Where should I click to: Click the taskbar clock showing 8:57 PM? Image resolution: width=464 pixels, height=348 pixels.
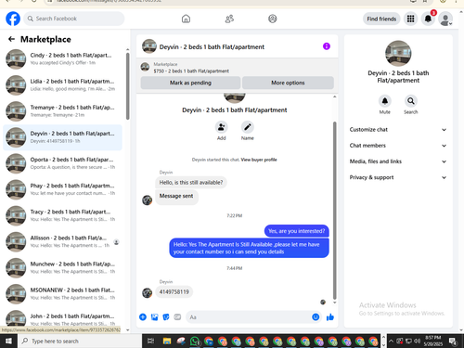(433, 341)
